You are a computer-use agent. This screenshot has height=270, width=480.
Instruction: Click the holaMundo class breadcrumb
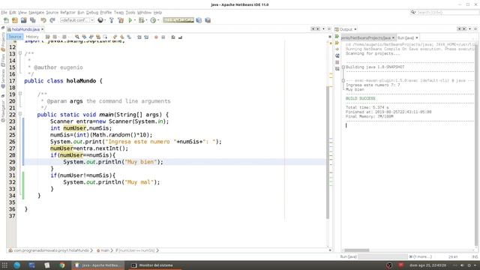pos(51,250)
